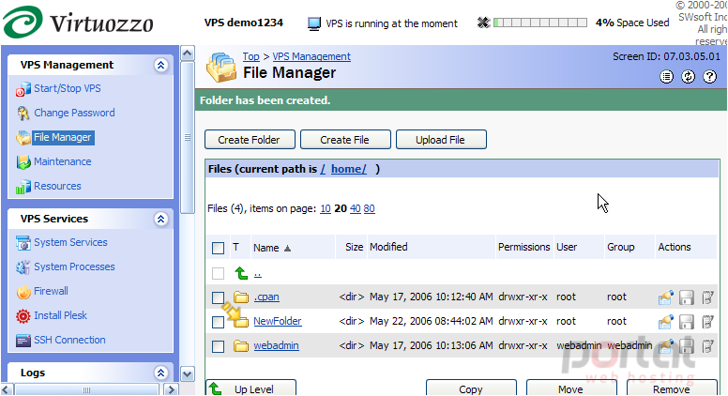Click the Up Level button
728x396 pixels.
point(250,388)
